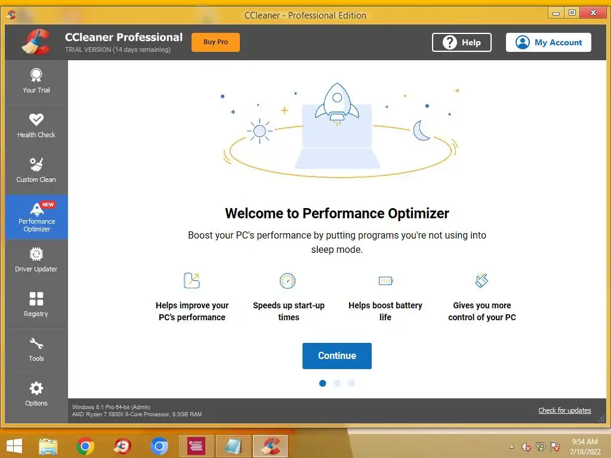The width and height of the screenshot is (611, 458).
Task: Click the muted volume tray icon
Action: 526,447
